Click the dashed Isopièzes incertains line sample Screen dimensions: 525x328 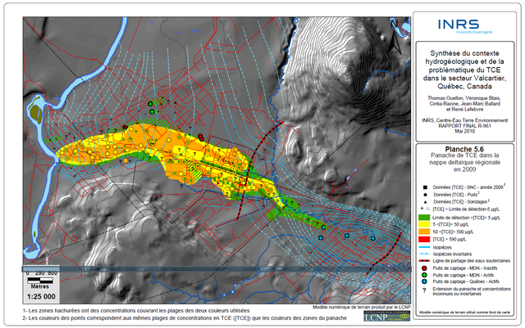pos(424,254)
